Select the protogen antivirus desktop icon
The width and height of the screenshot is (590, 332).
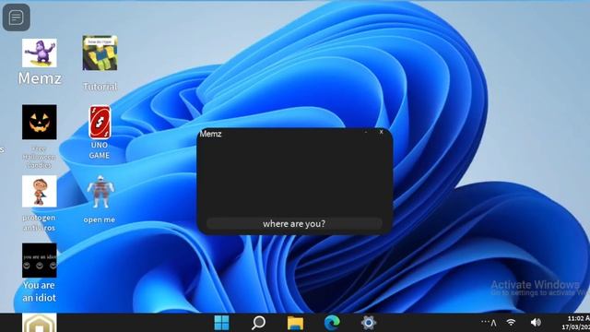(x=39, y=191)
